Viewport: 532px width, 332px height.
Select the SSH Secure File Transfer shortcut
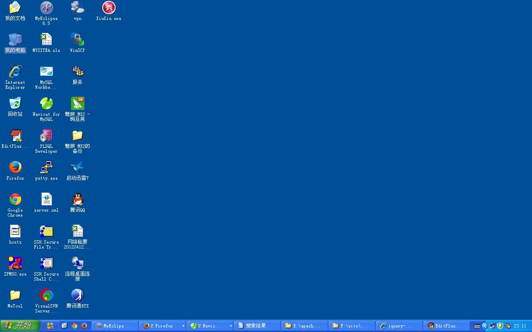pyautogui.click(x=46, y=237)
